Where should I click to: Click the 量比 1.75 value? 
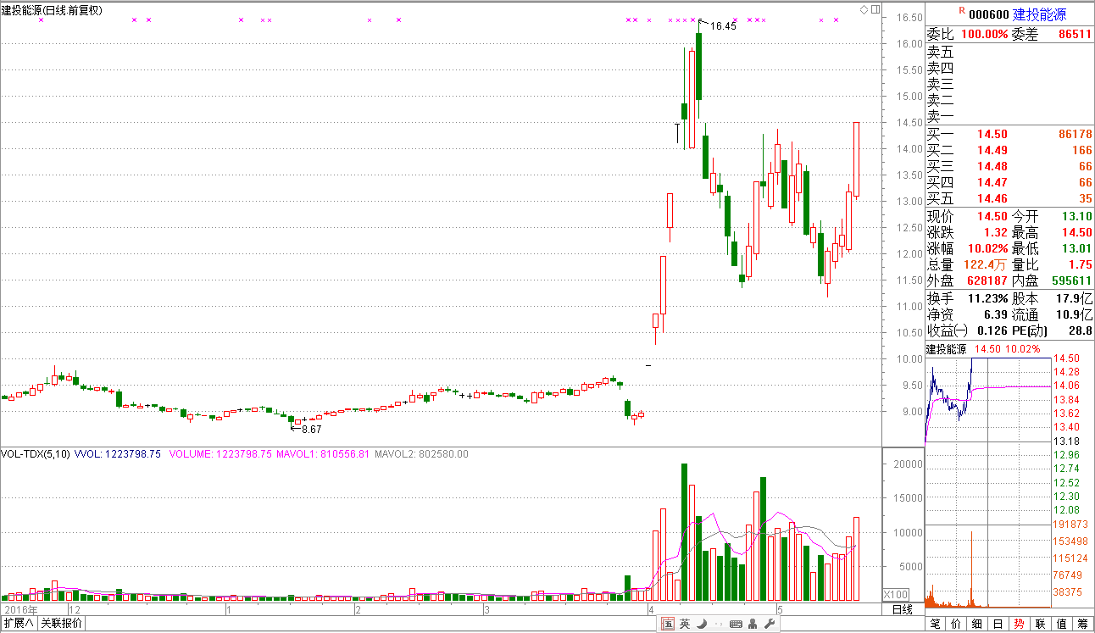pos(1081,264)
